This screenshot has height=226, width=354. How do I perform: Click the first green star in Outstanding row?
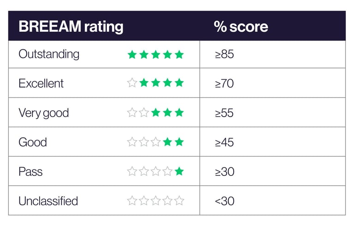tap(132, 55)
